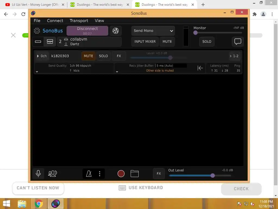Open metronome options three-dot menu
Screen dimensions: 278x209
(100, 174)
